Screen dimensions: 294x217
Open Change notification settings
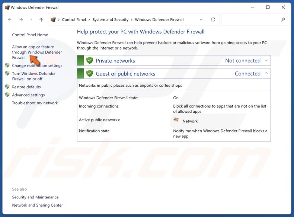click(37, 66)
